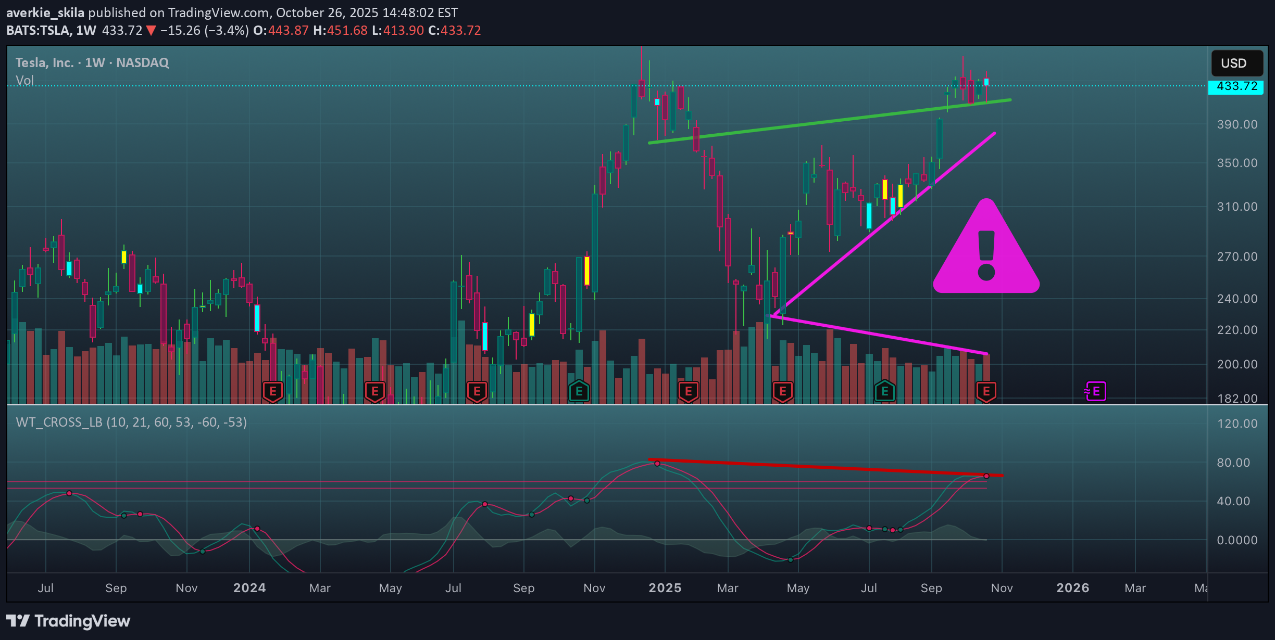
Task: Click the cyan 433.72 current price label
Action: point(1236,86)
